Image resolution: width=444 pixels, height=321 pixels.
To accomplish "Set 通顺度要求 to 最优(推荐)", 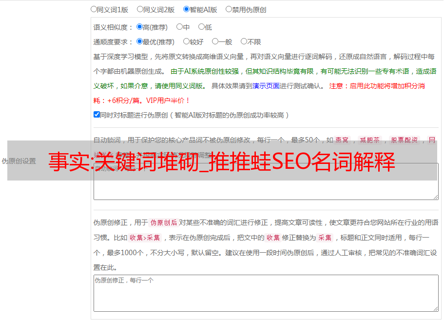I will (139, 41).
